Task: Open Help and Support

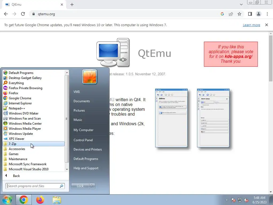Action: 86,168
